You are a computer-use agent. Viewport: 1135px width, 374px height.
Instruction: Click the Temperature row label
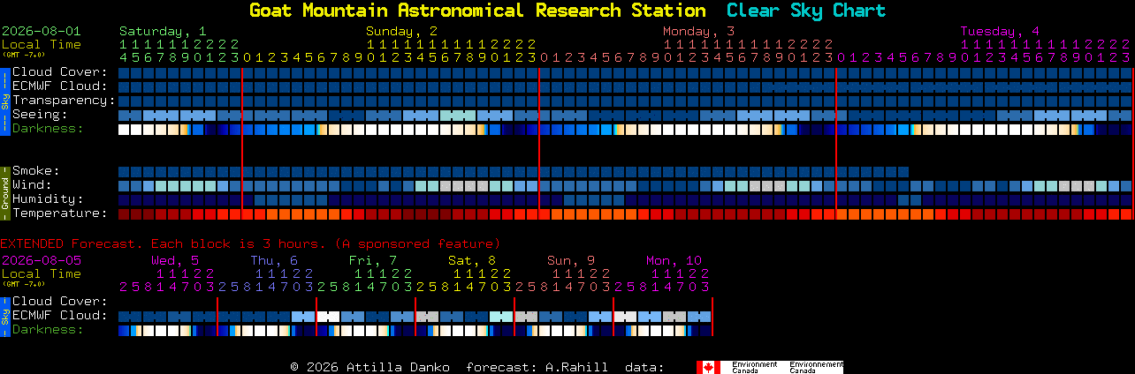pos(60,213)
